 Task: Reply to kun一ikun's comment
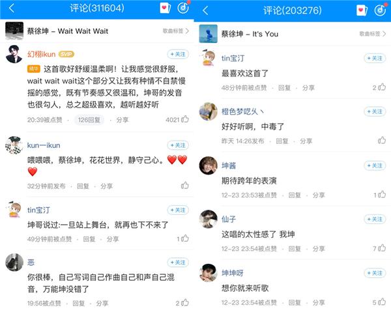(x=83, y=186)
